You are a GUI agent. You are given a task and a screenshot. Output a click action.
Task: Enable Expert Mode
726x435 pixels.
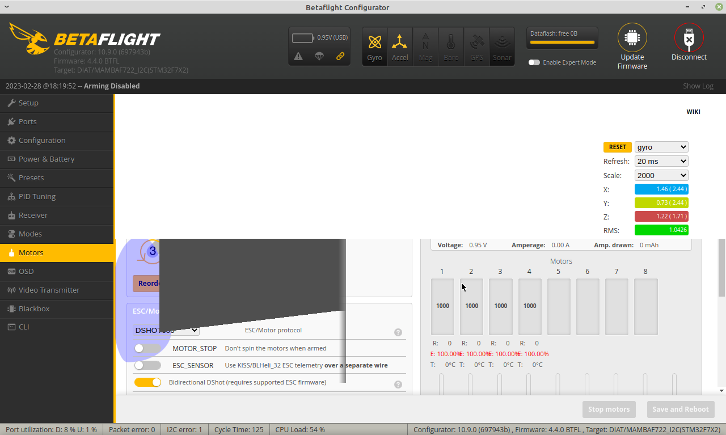534,62
